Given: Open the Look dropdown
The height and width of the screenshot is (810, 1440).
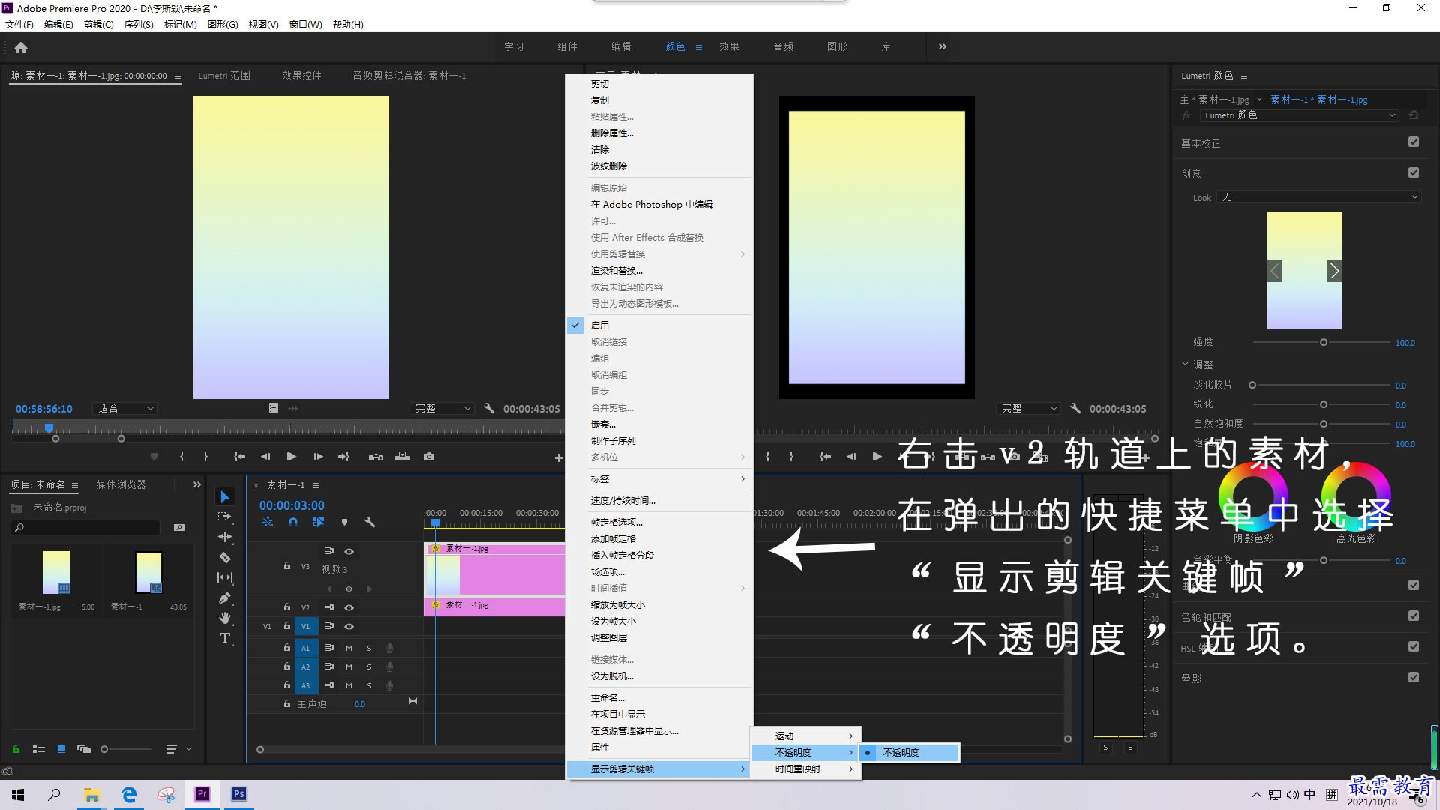Looking at the screenshot, I should [1319, 197].
